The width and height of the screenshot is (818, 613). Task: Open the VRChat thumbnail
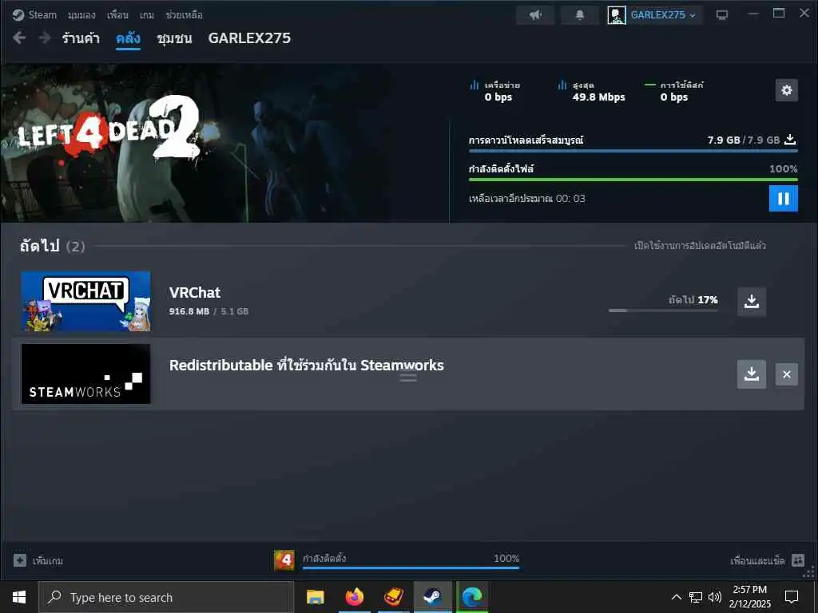coord(85,301)
